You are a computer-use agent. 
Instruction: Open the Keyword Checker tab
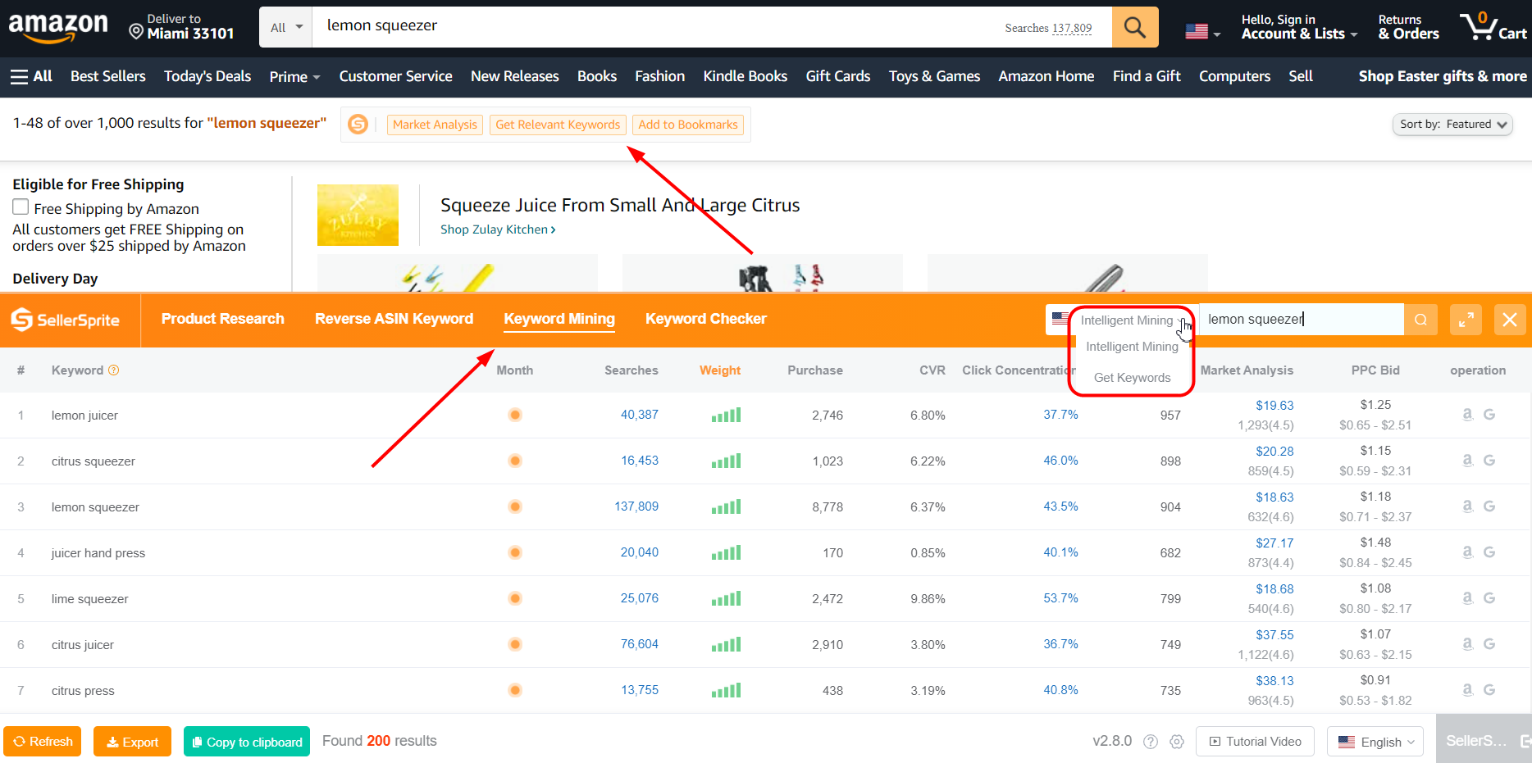pyautogui.click(x=705, y=319)
